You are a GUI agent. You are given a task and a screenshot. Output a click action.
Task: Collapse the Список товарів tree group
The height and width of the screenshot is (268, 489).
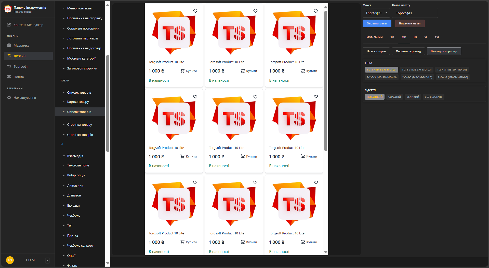point(64,92)
